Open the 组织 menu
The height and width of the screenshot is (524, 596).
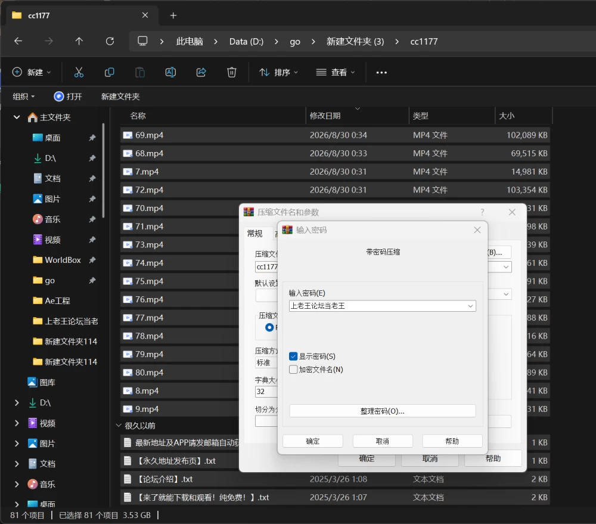pyautogui.click(x=24, y=97)
